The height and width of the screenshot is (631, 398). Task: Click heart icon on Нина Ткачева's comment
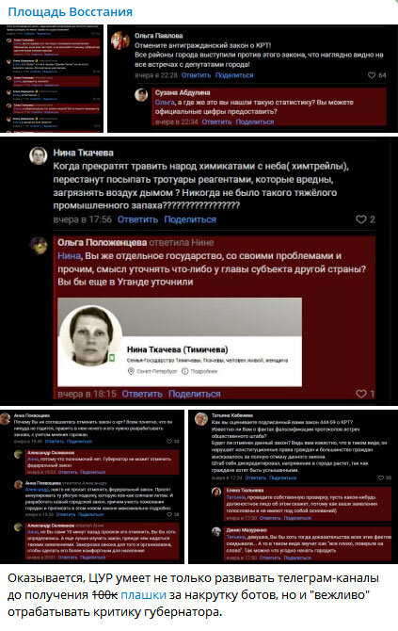(361, 219)
